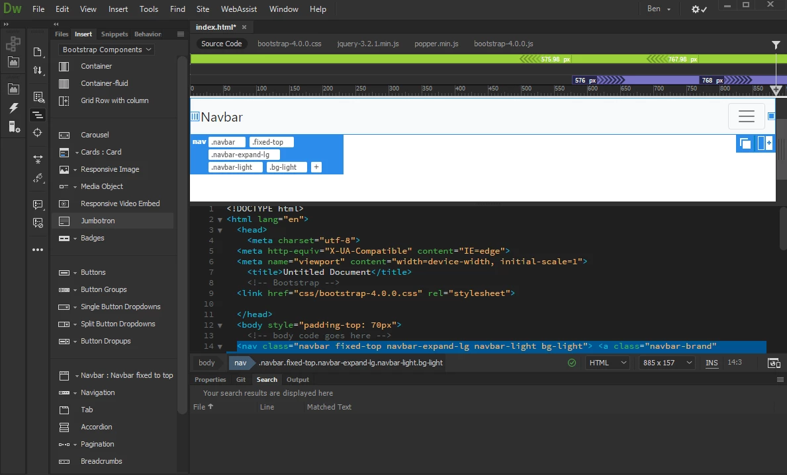787x475 pixels.
Task: Add a class with the plus button
Action: tap(316, 167)
